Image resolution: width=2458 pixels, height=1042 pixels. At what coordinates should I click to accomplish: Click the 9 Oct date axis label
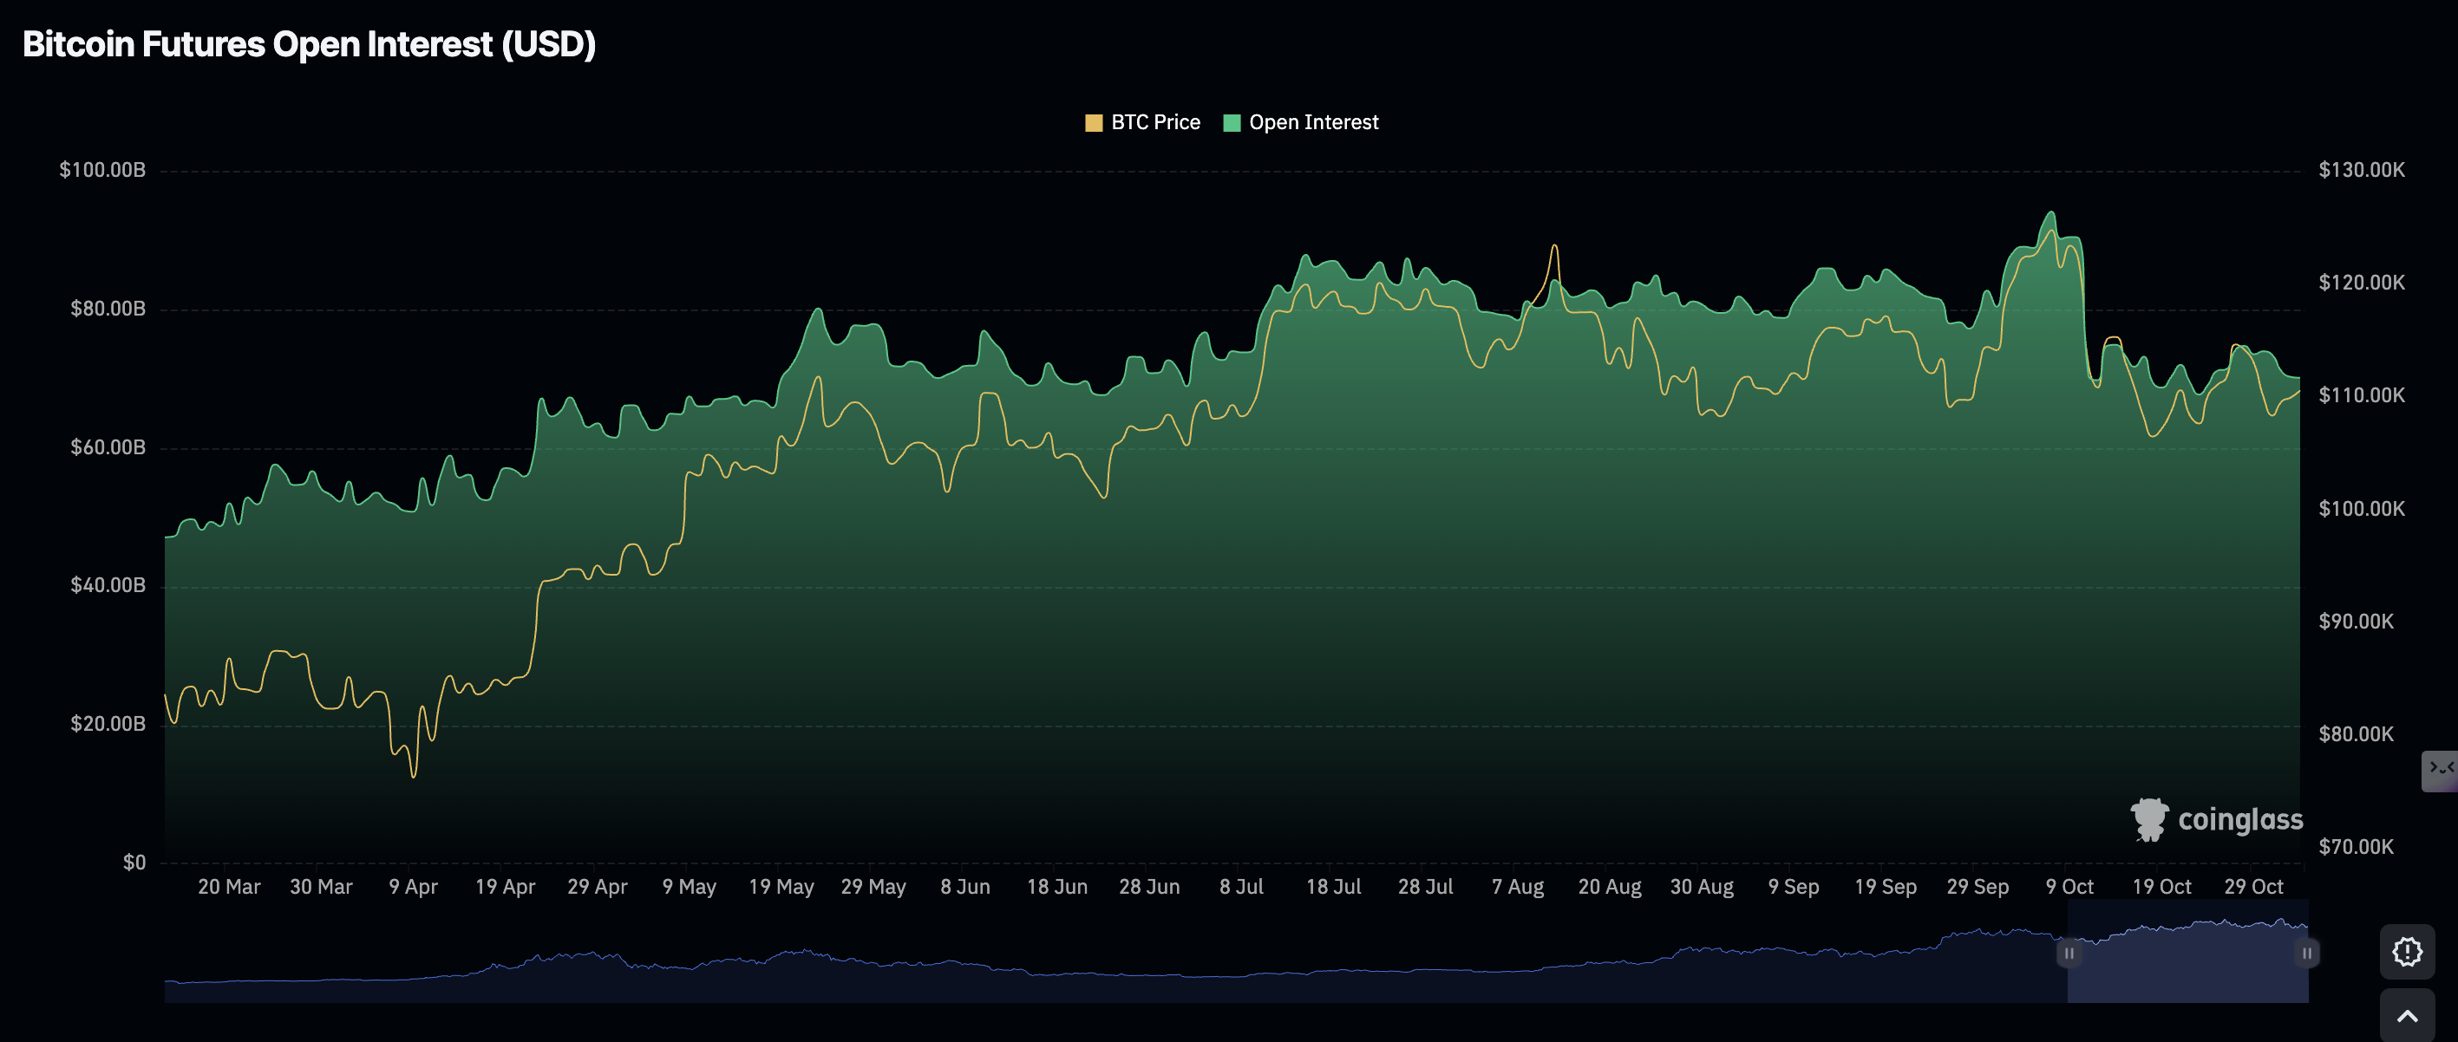2069,887
